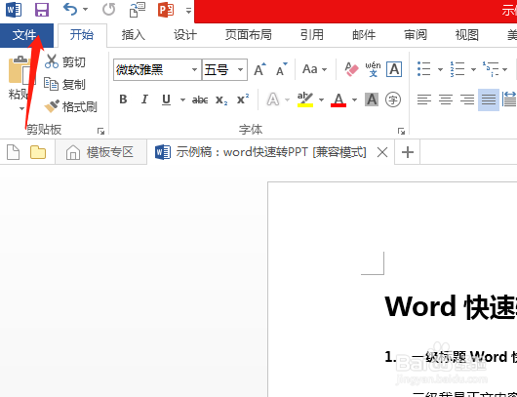
Task: Click the enclosed character 字 icon
Action: [393, 99]
